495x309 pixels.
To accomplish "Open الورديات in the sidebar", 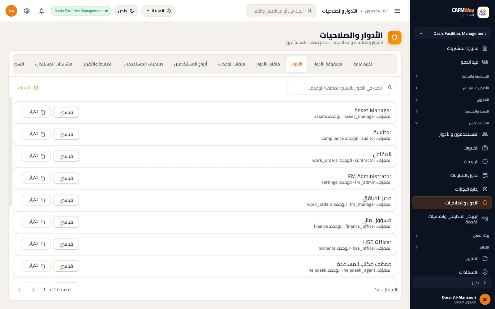I will [x=452, y=162].
